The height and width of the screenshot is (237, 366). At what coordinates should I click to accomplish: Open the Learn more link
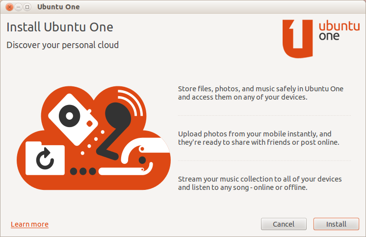coord(29,224)
